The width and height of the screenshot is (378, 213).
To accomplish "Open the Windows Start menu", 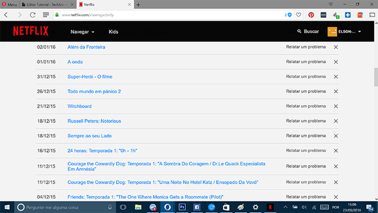I will coord(7,207).
